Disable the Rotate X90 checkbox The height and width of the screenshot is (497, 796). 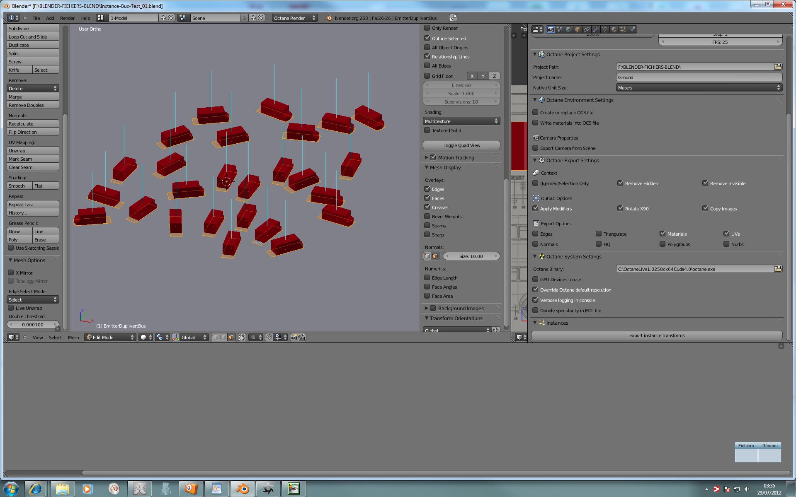[620, 208]
